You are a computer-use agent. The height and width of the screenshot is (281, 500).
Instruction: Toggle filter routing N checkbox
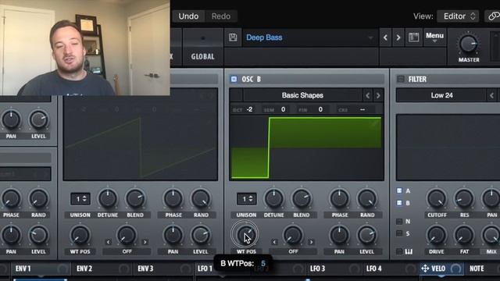(399, 221)
